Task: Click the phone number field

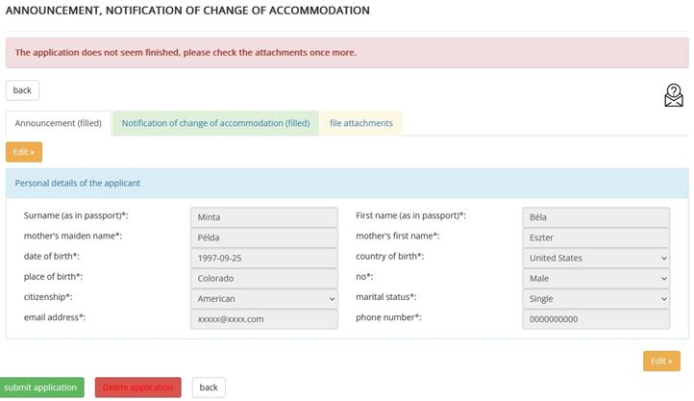Action: pyautogui.click(x=596, y=319)
